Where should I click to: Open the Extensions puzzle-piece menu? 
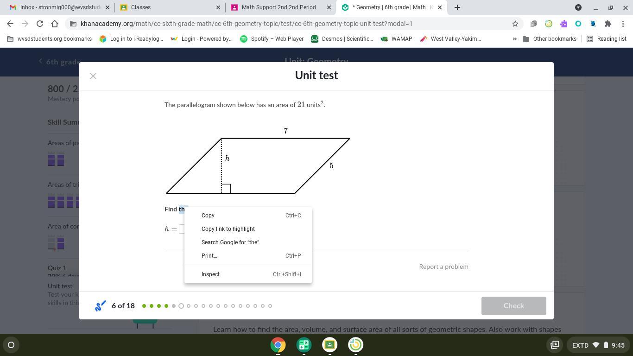point(608,24)
